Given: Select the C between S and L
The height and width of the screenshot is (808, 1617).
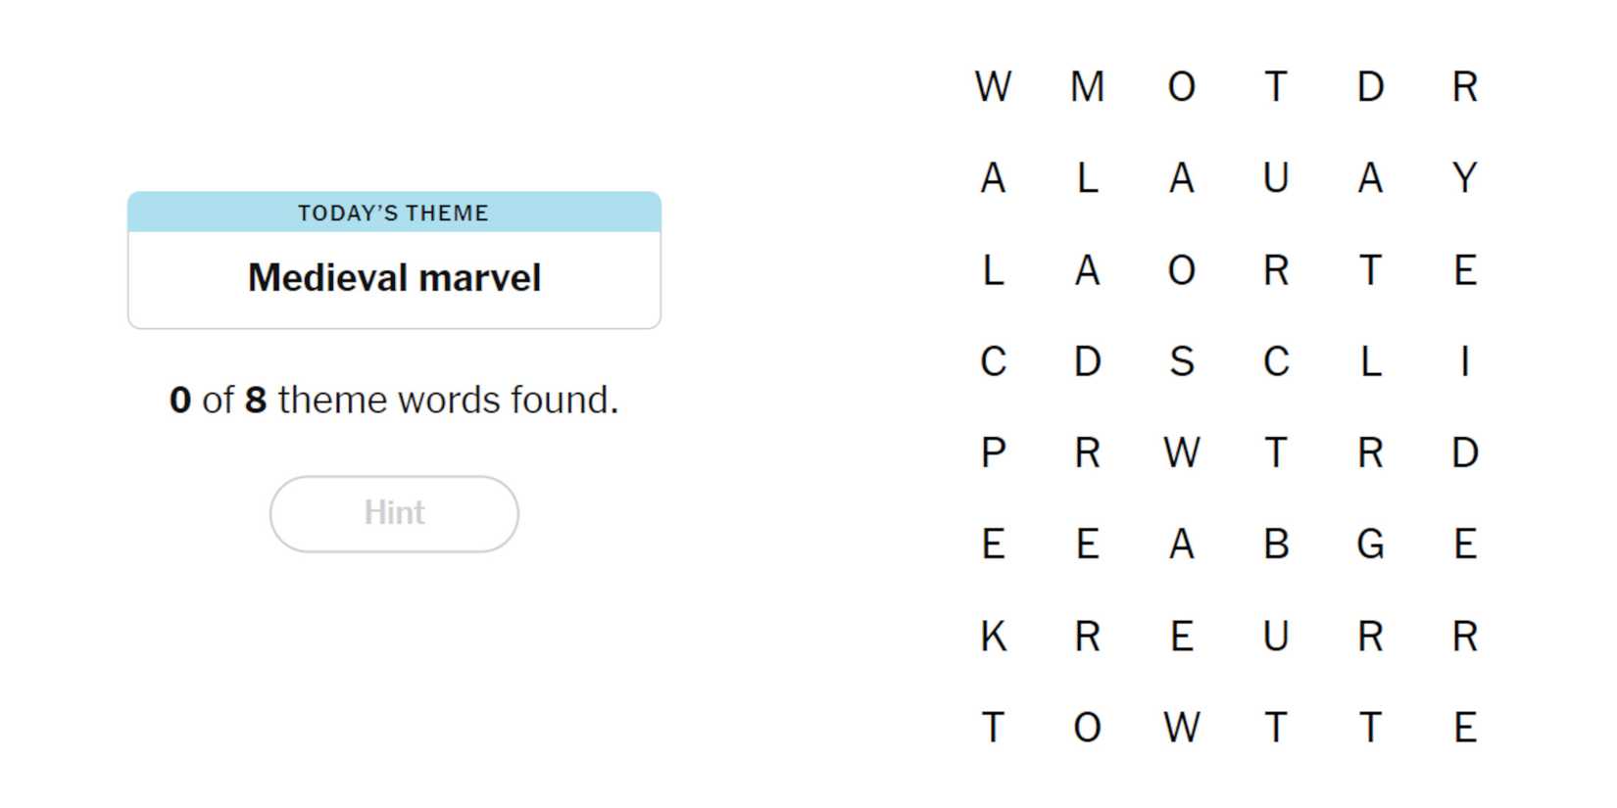Looking at the screenshot, I should (1275, 361).
